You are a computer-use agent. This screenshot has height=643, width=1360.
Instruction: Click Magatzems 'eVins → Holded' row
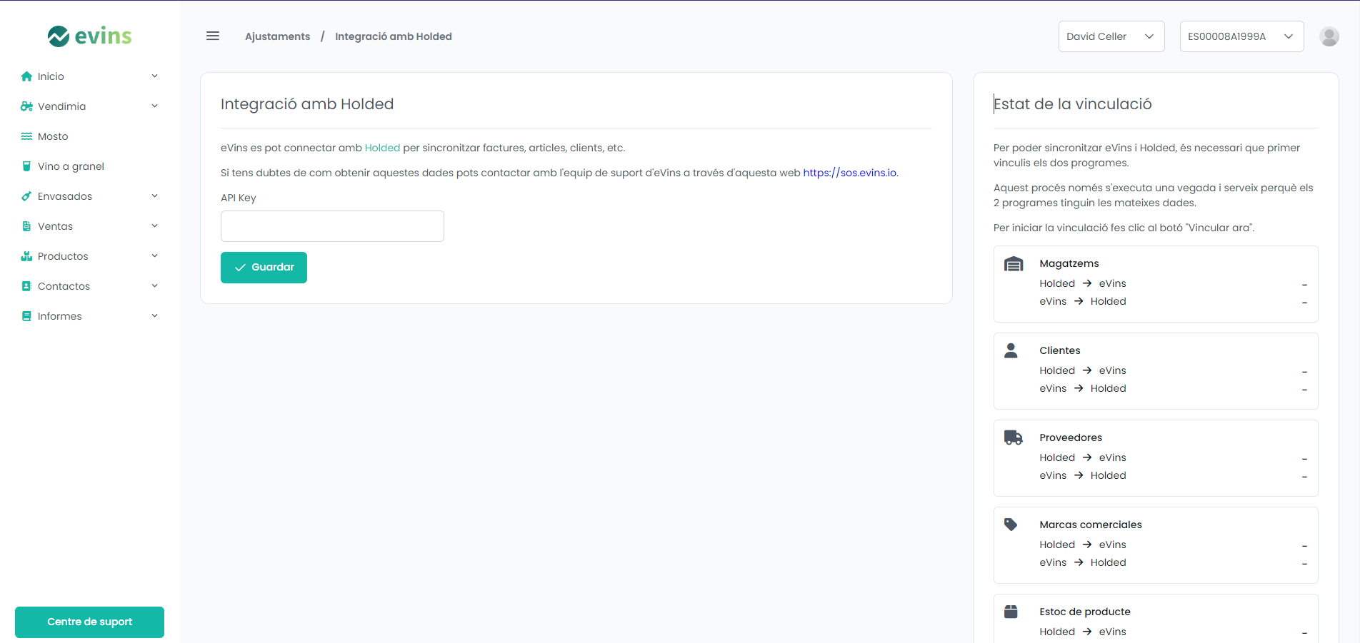pyautogui.click(x=1174, y=301)
